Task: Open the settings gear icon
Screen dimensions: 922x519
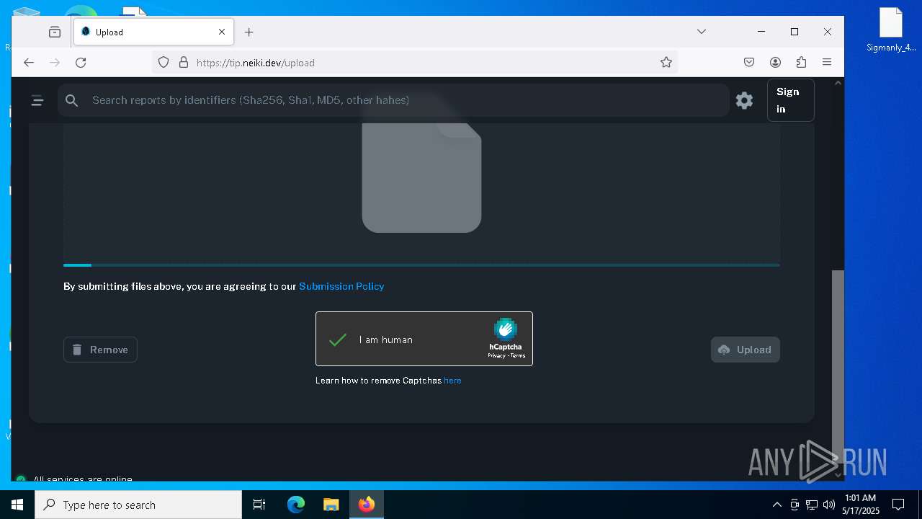Action: point(744,101)
